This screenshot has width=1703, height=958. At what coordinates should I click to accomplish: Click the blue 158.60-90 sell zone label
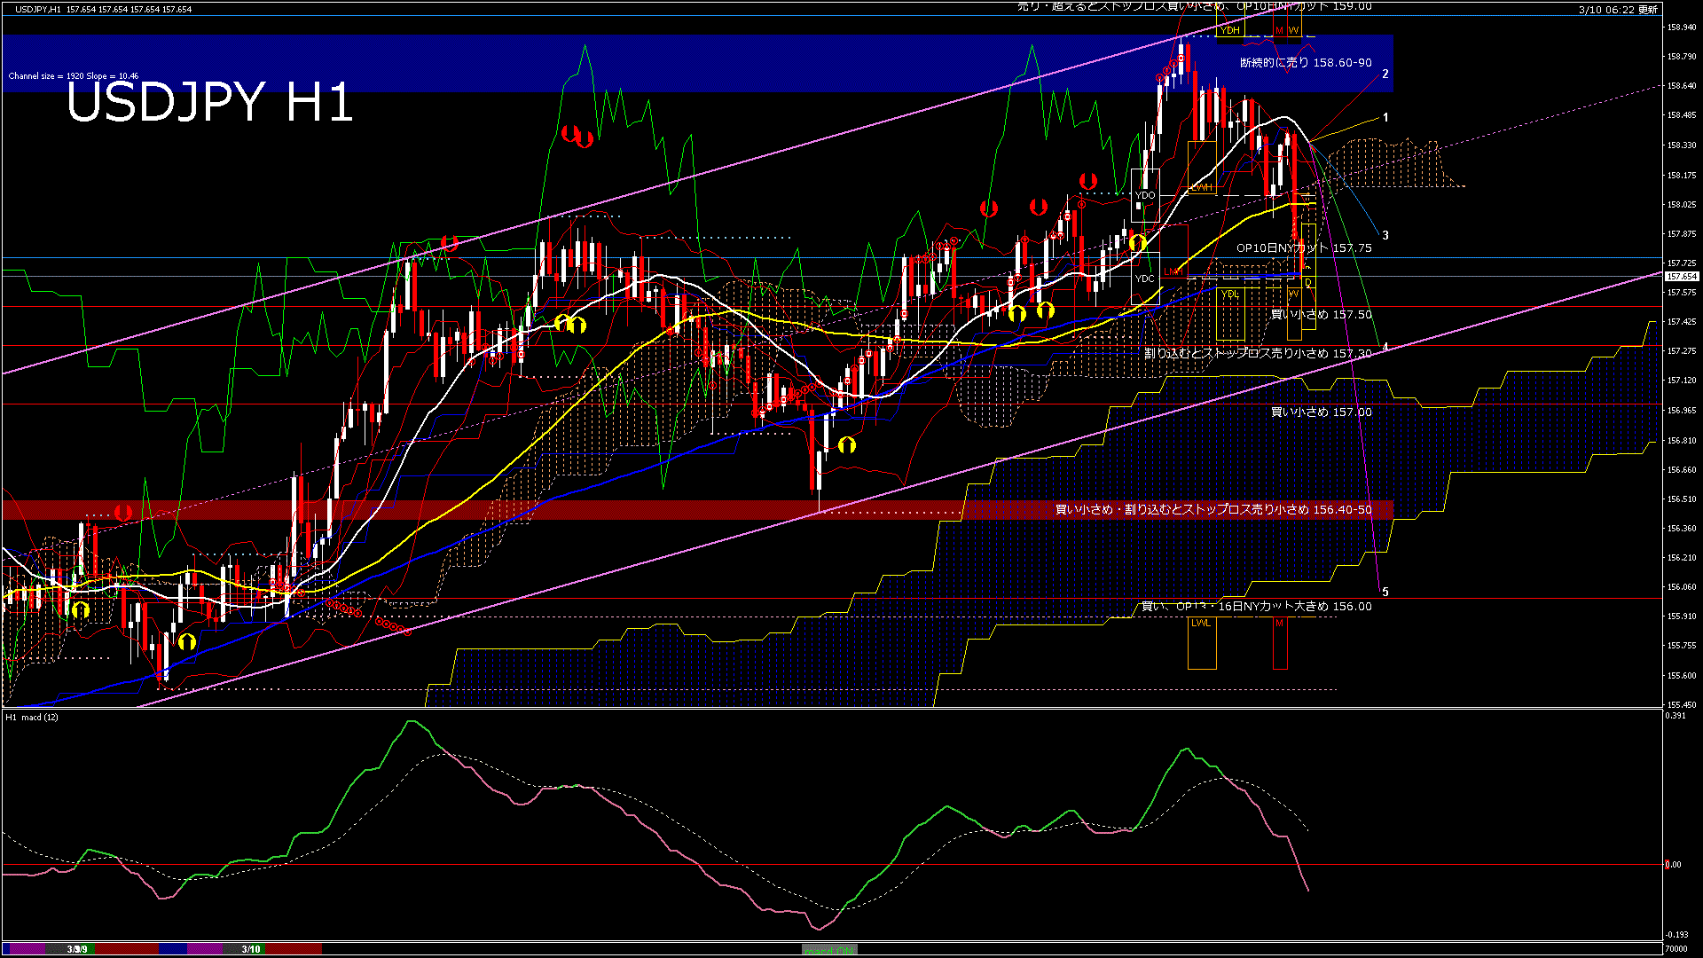(x=1305, y=63)
